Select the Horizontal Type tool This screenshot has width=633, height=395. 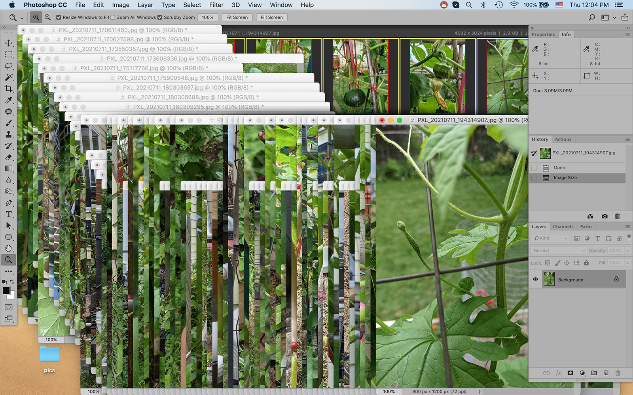tap(9, 214)
